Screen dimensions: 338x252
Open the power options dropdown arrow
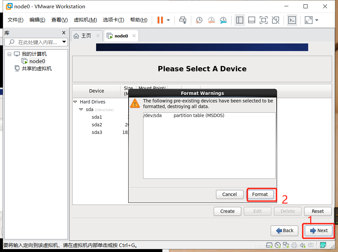point(168,20)
